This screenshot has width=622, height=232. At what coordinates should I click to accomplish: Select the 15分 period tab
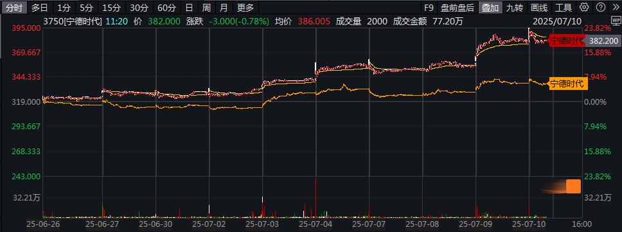click(111, 7)
